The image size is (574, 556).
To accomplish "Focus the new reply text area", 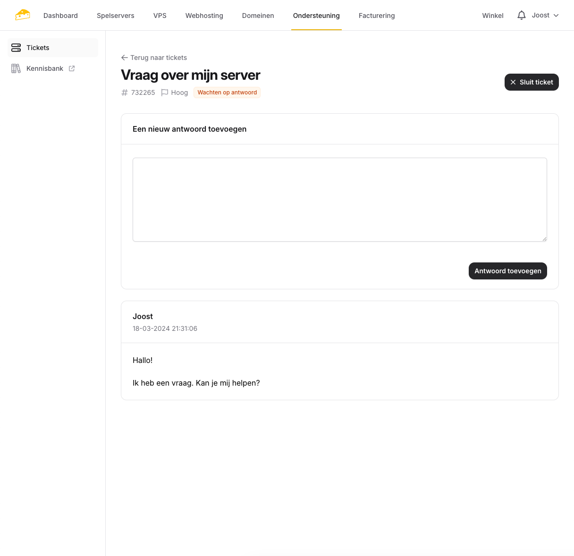I will 339,200.
